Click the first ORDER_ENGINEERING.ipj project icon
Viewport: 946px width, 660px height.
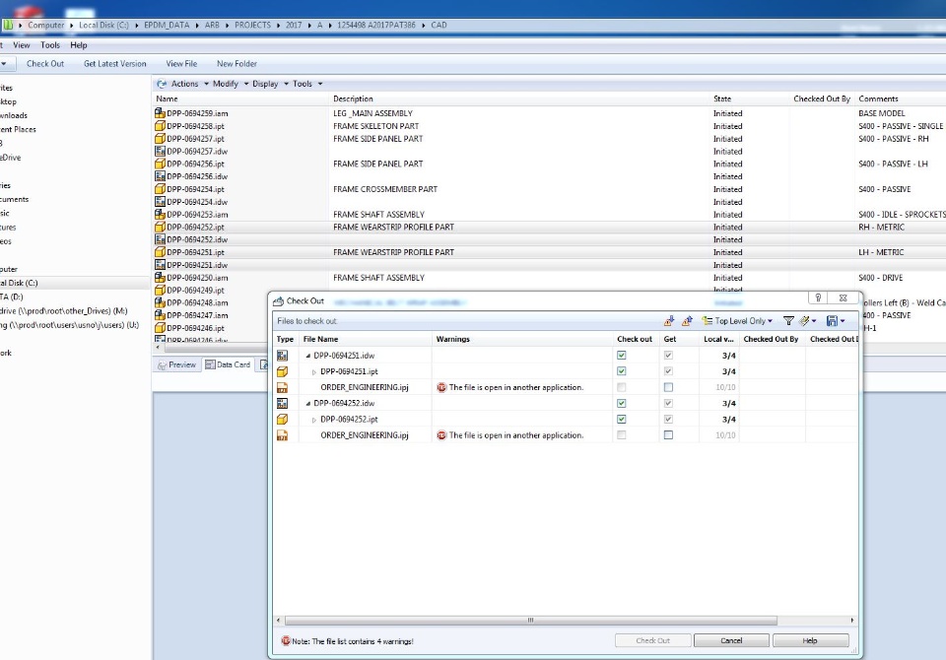click(282, 387)
